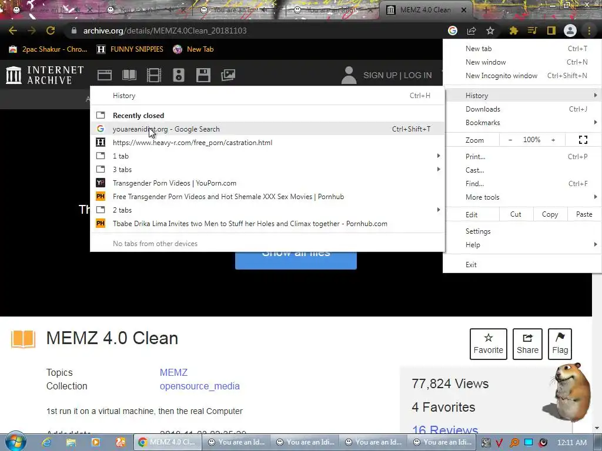Select New tab in the Chrome menu

click(522, 48)
